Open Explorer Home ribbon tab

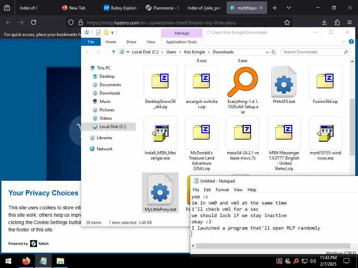coord(111,42)
